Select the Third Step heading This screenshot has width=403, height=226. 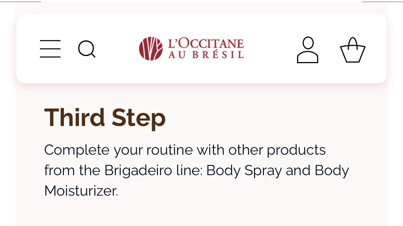[105, 118]
